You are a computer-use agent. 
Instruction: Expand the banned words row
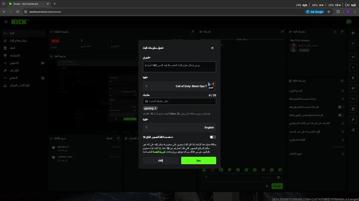click(x=317, y=140)
